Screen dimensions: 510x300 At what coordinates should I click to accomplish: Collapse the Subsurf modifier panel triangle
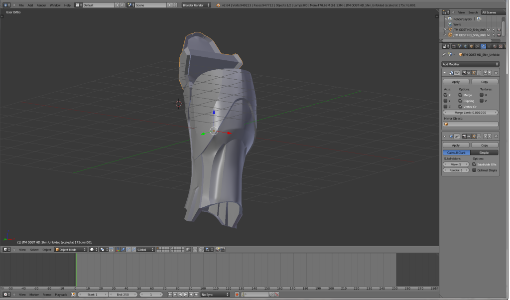445,137
